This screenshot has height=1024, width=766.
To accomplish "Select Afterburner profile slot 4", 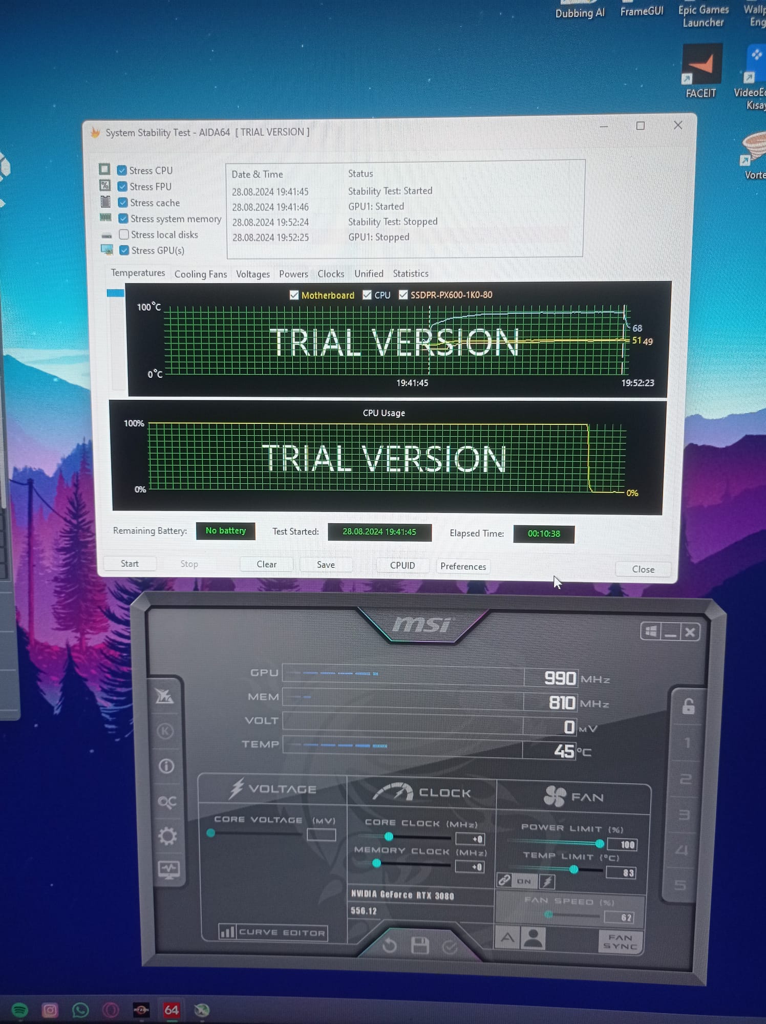I will tap(682, 850).
